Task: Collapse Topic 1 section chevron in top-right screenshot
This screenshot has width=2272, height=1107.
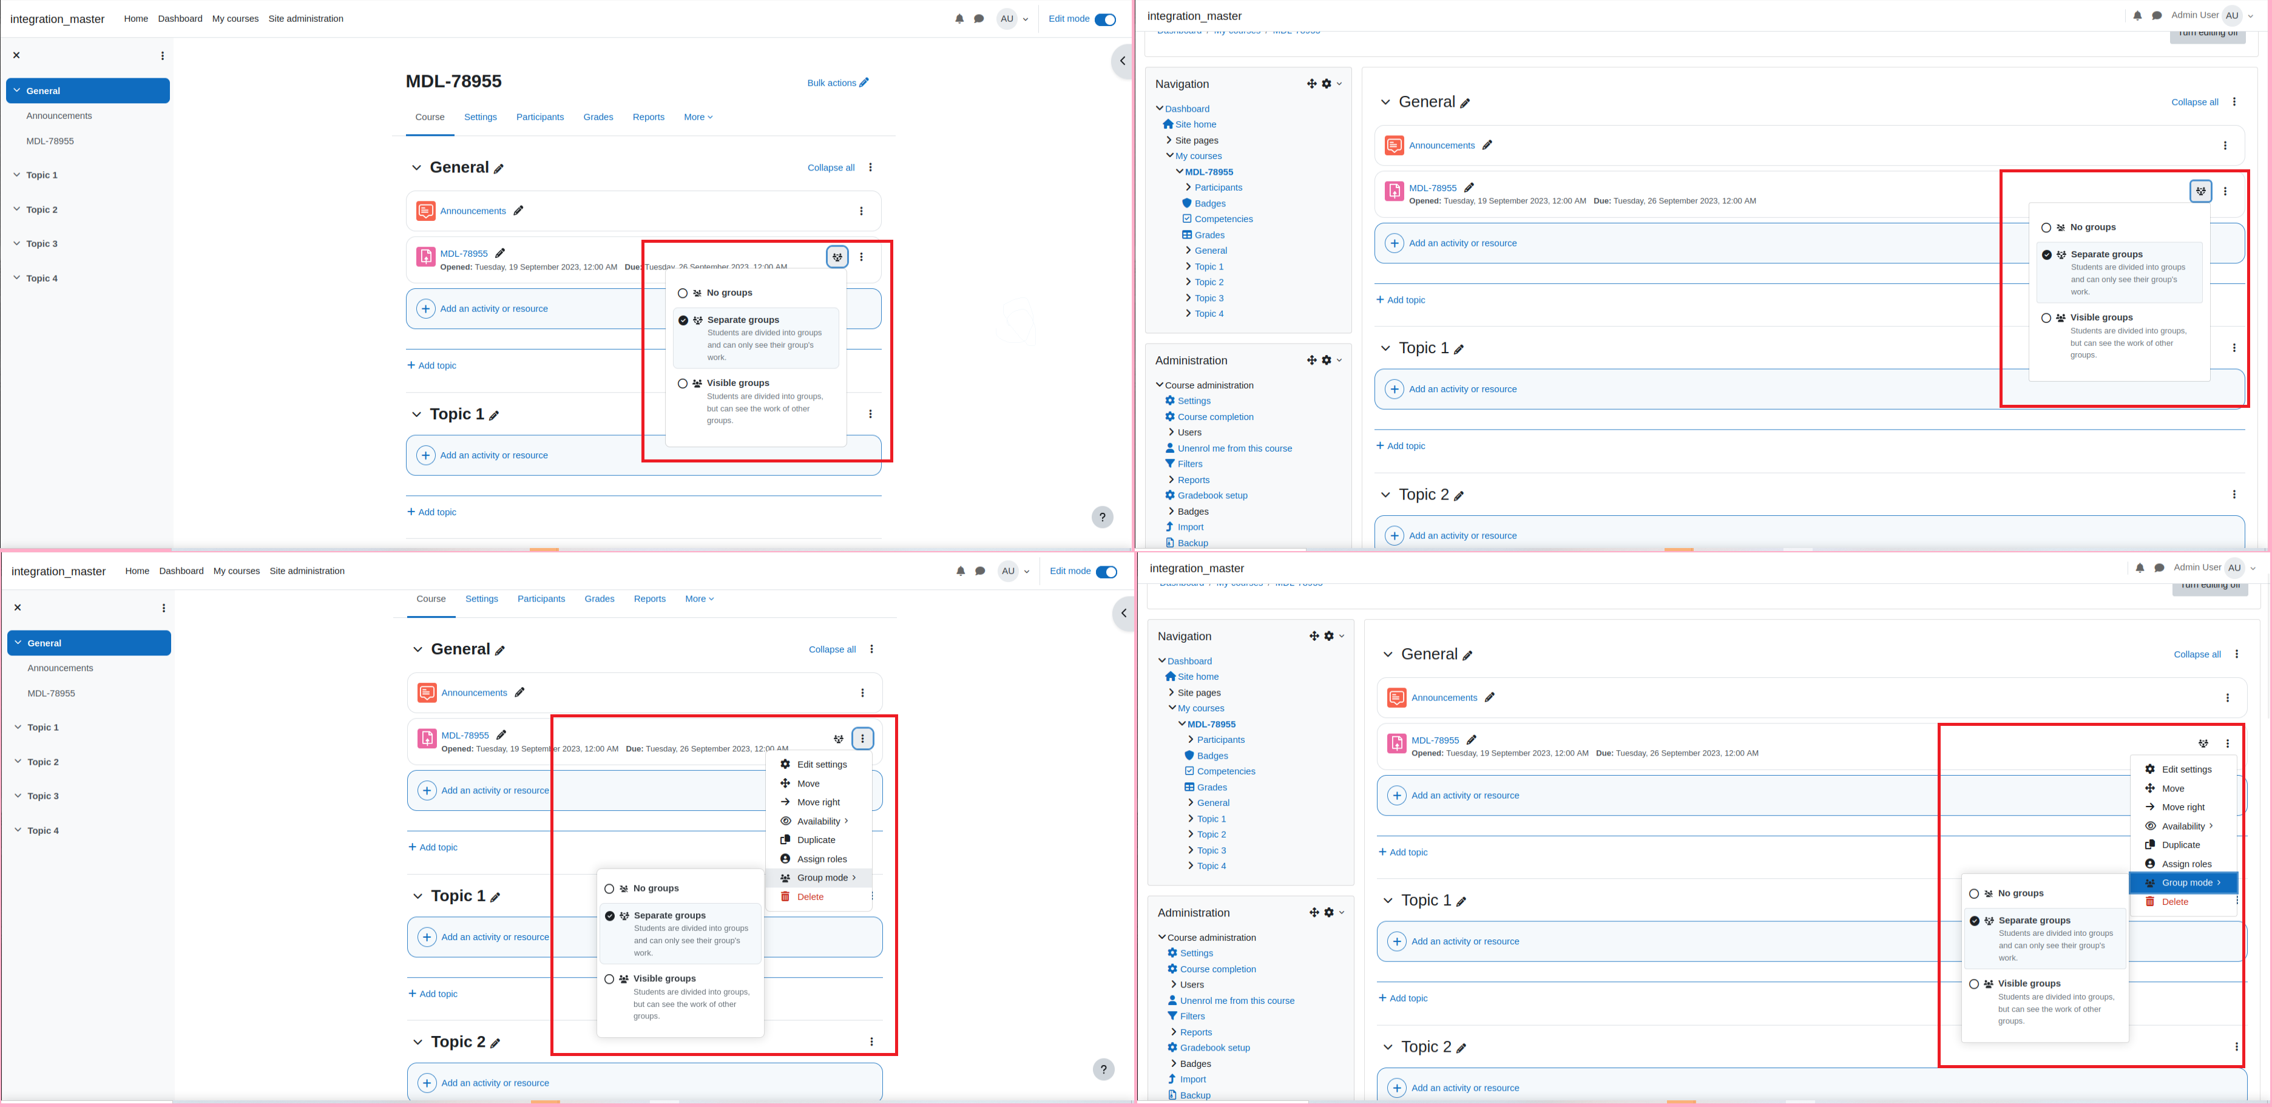Action: pos(1385,348)
